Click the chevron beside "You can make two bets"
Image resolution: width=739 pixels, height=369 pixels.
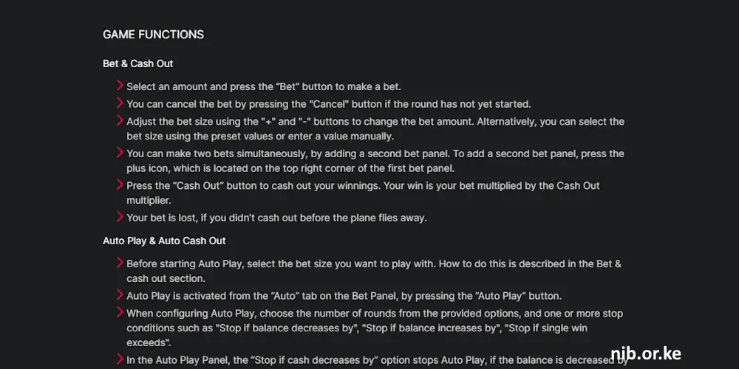pos(120,153)
